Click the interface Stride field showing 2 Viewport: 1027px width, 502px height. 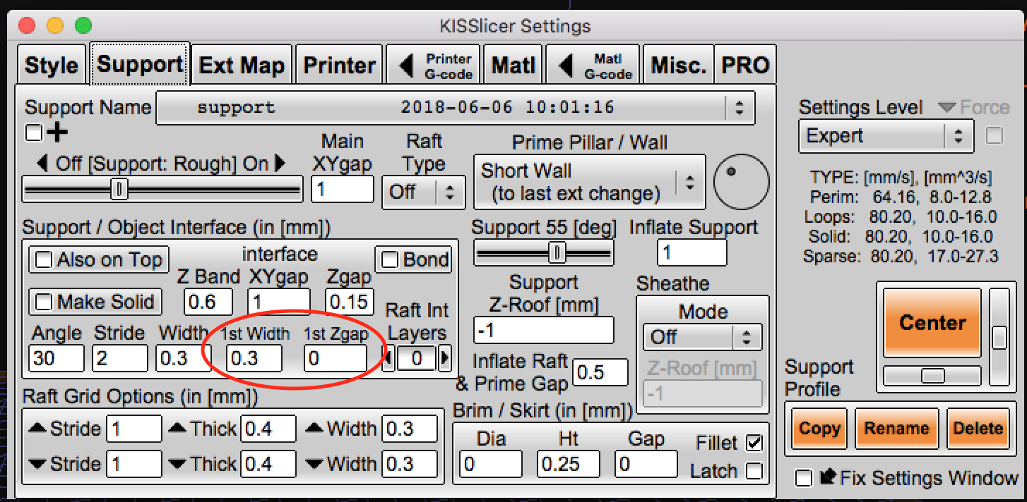click(x=120, y=358)
